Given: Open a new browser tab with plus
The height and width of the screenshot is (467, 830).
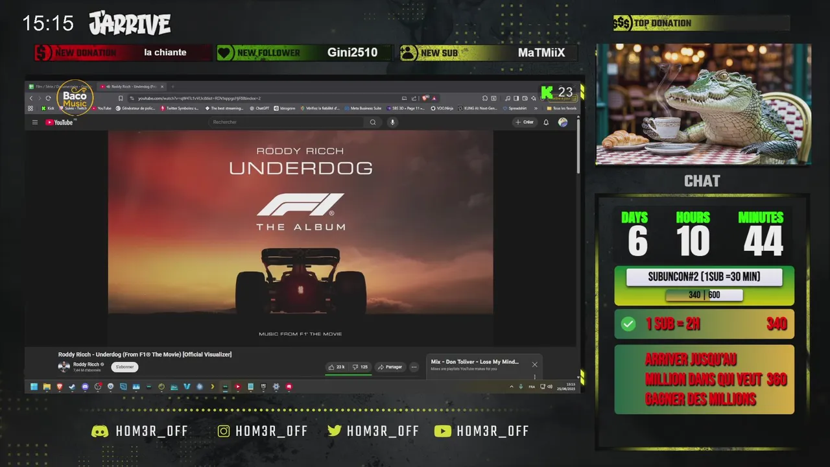Looking at the screenshot, I should (172, 86).
